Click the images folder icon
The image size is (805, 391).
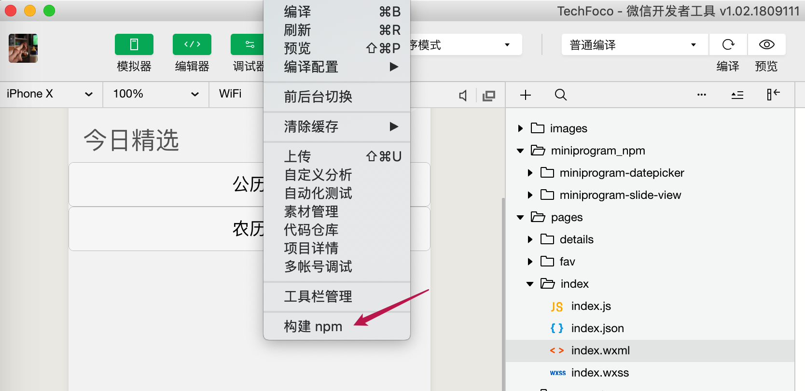tap(538, 128)
